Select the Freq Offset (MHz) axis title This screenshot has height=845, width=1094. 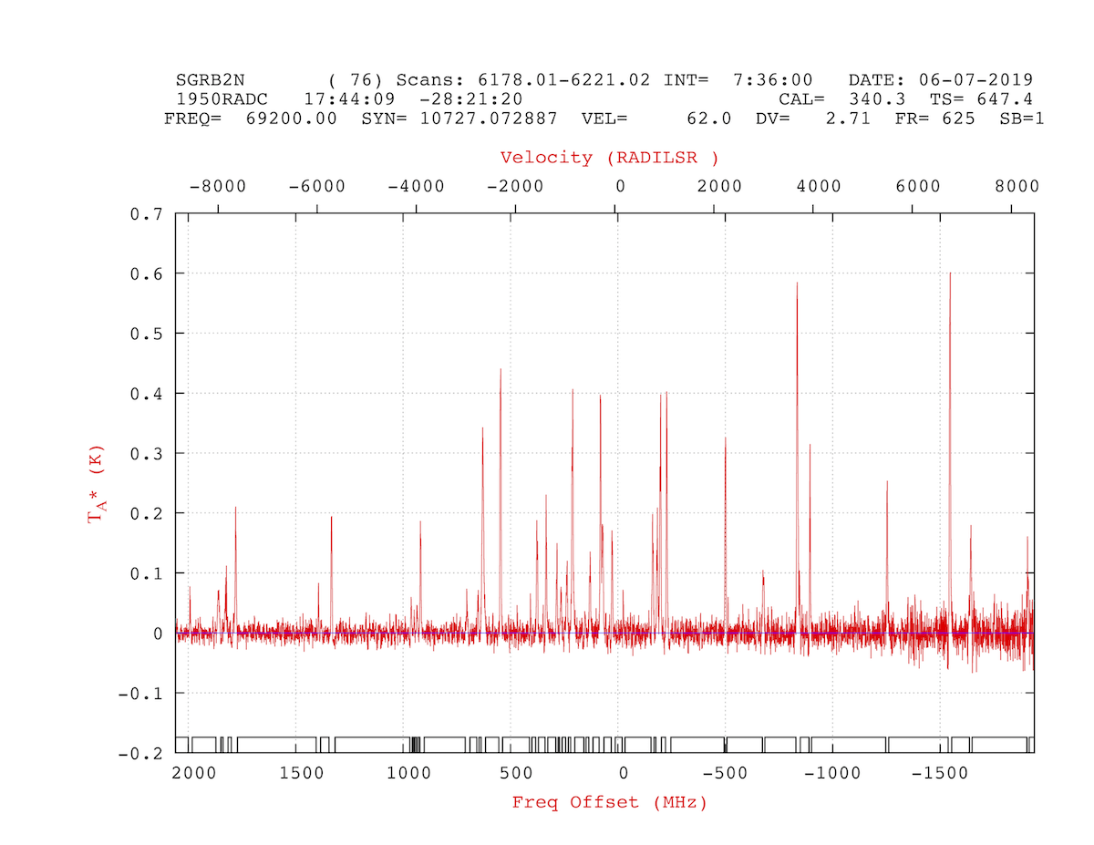tap(609, 802)
